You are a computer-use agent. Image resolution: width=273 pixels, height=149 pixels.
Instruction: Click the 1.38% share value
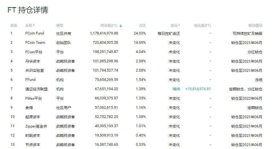(141, 89)
